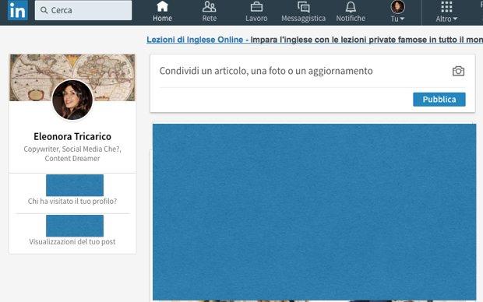Click the search magnifier icon
483x302 pixels.
(44, 10)
